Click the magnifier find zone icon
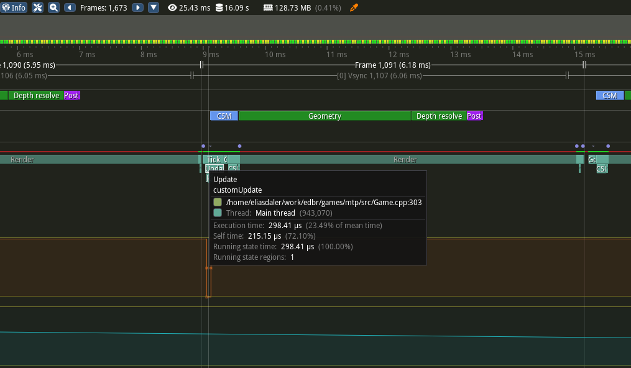The height and width of the screenshot is (368, 631). [54, 7]
